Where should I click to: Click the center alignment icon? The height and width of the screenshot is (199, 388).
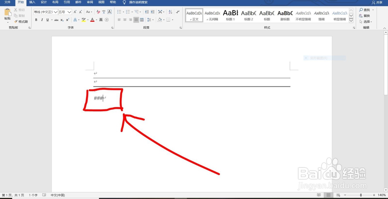coord(125,20)
